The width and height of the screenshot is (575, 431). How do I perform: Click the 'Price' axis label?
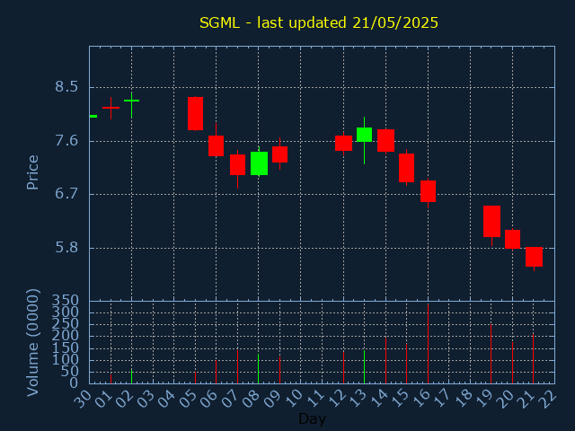click(x=32, y=172)
